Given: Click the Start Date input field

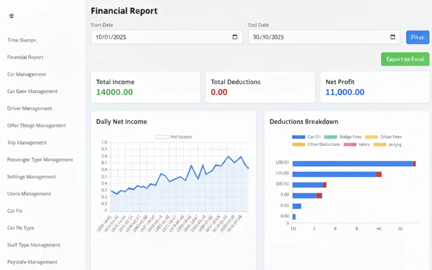Looking at the screenshot, I should [x=167, y=37].
